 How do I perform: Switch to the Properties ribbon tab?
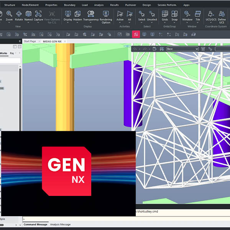pyautogui.click(x=51, y=5)
